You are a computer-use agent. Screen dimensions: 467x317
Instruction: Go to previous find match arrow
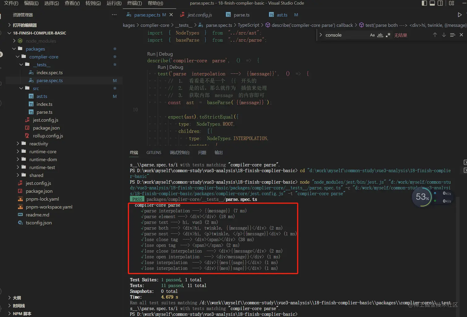[435, 35]
